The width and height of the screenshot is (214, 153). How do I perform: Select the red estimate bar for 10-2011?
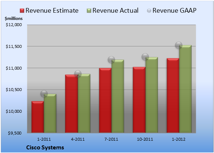point(139,100)
